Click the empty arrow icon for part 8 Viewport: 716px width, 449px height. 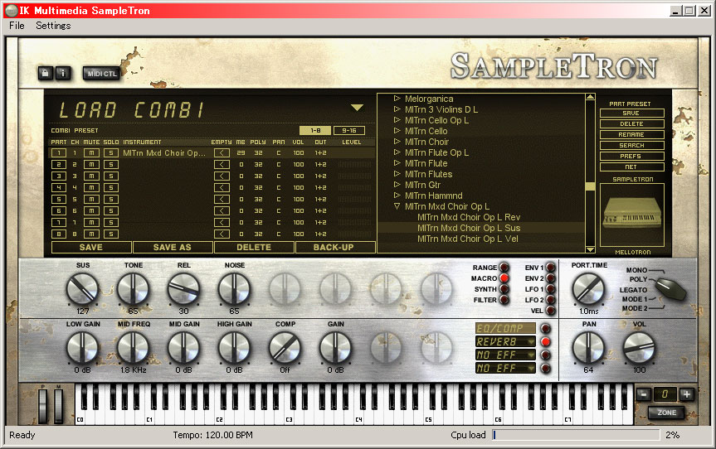point(222,234)
